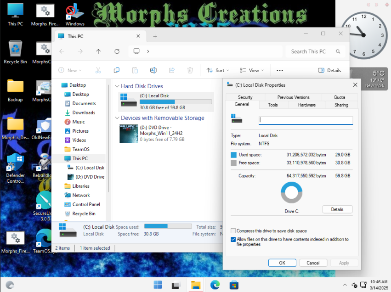Open the See more ellipsis menu
This screenshot has height=292, width=391.
point(280,71)
